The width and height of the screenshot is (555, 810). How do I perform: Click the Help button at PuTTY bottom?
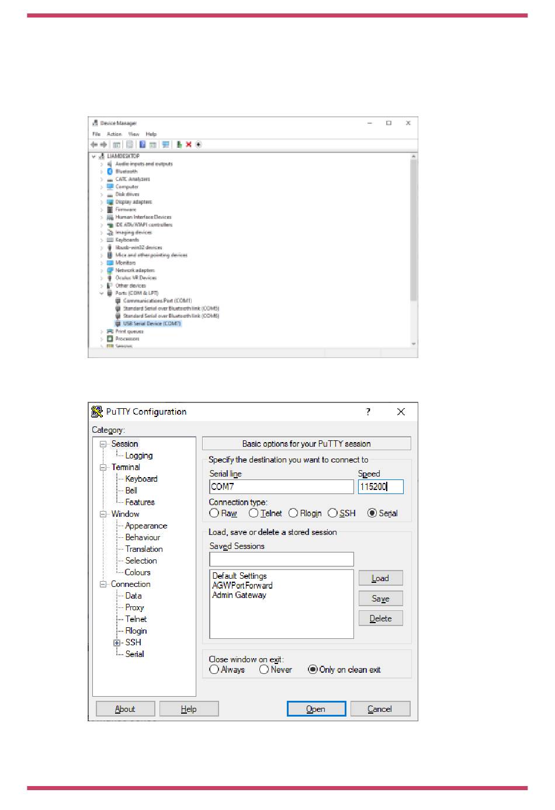pos(189,709)
